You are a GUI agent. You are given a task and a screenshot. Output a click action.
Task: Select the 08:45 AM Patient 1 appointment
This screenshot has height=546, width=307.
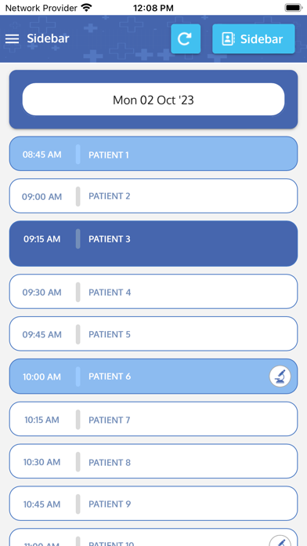153,154
